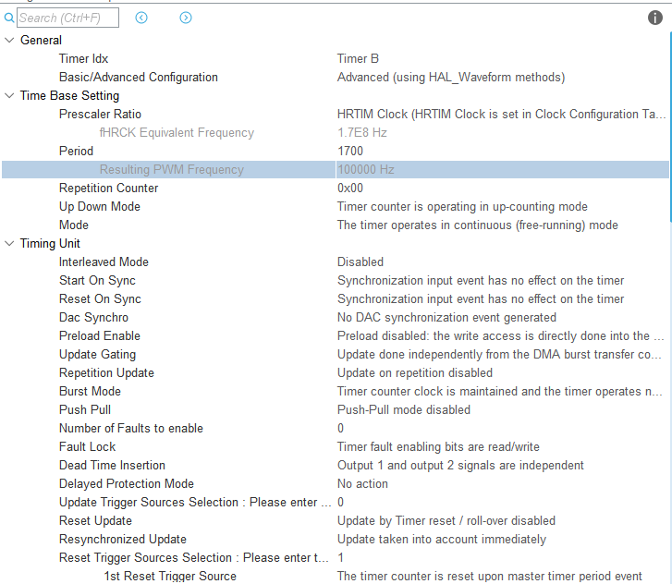
Task: Click the search magnifier icon
Action: [x=8, y=18]
